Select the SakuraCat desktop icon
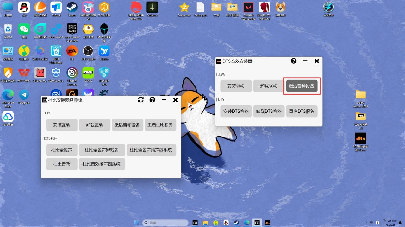Viewport: 405px width, 227px height. pyautogui.click(x=40, y=75)
